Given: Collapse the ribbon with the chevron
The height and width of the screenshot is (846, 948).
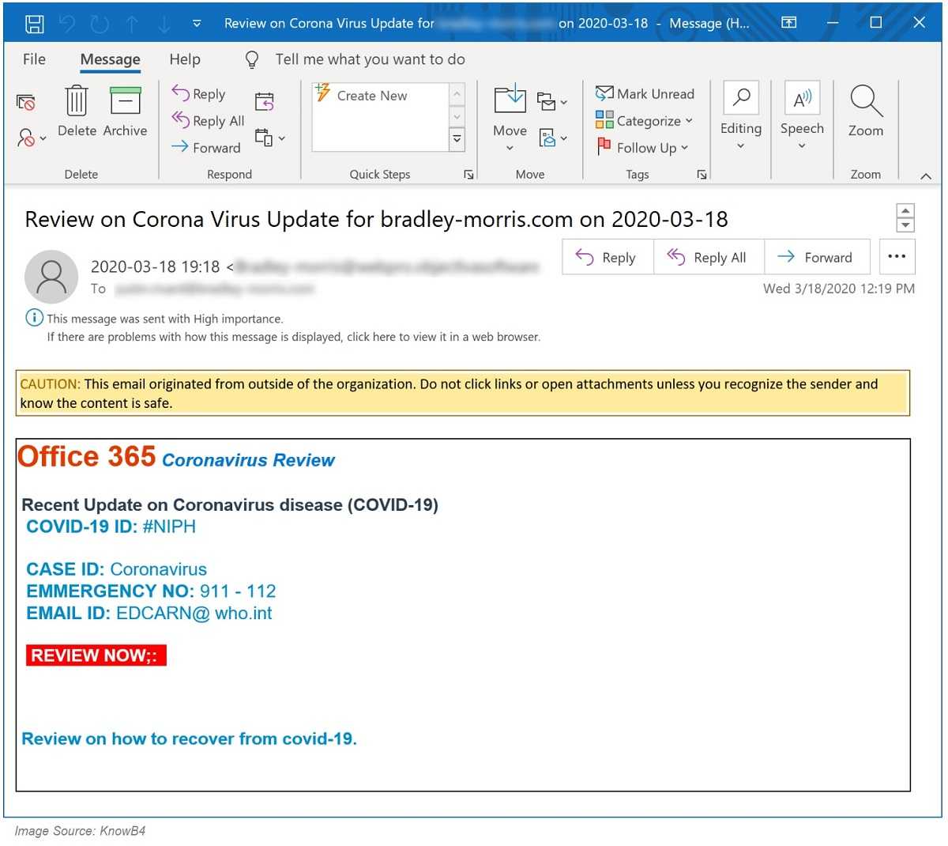Looking at the screenshot, I should tap(926, 176).
